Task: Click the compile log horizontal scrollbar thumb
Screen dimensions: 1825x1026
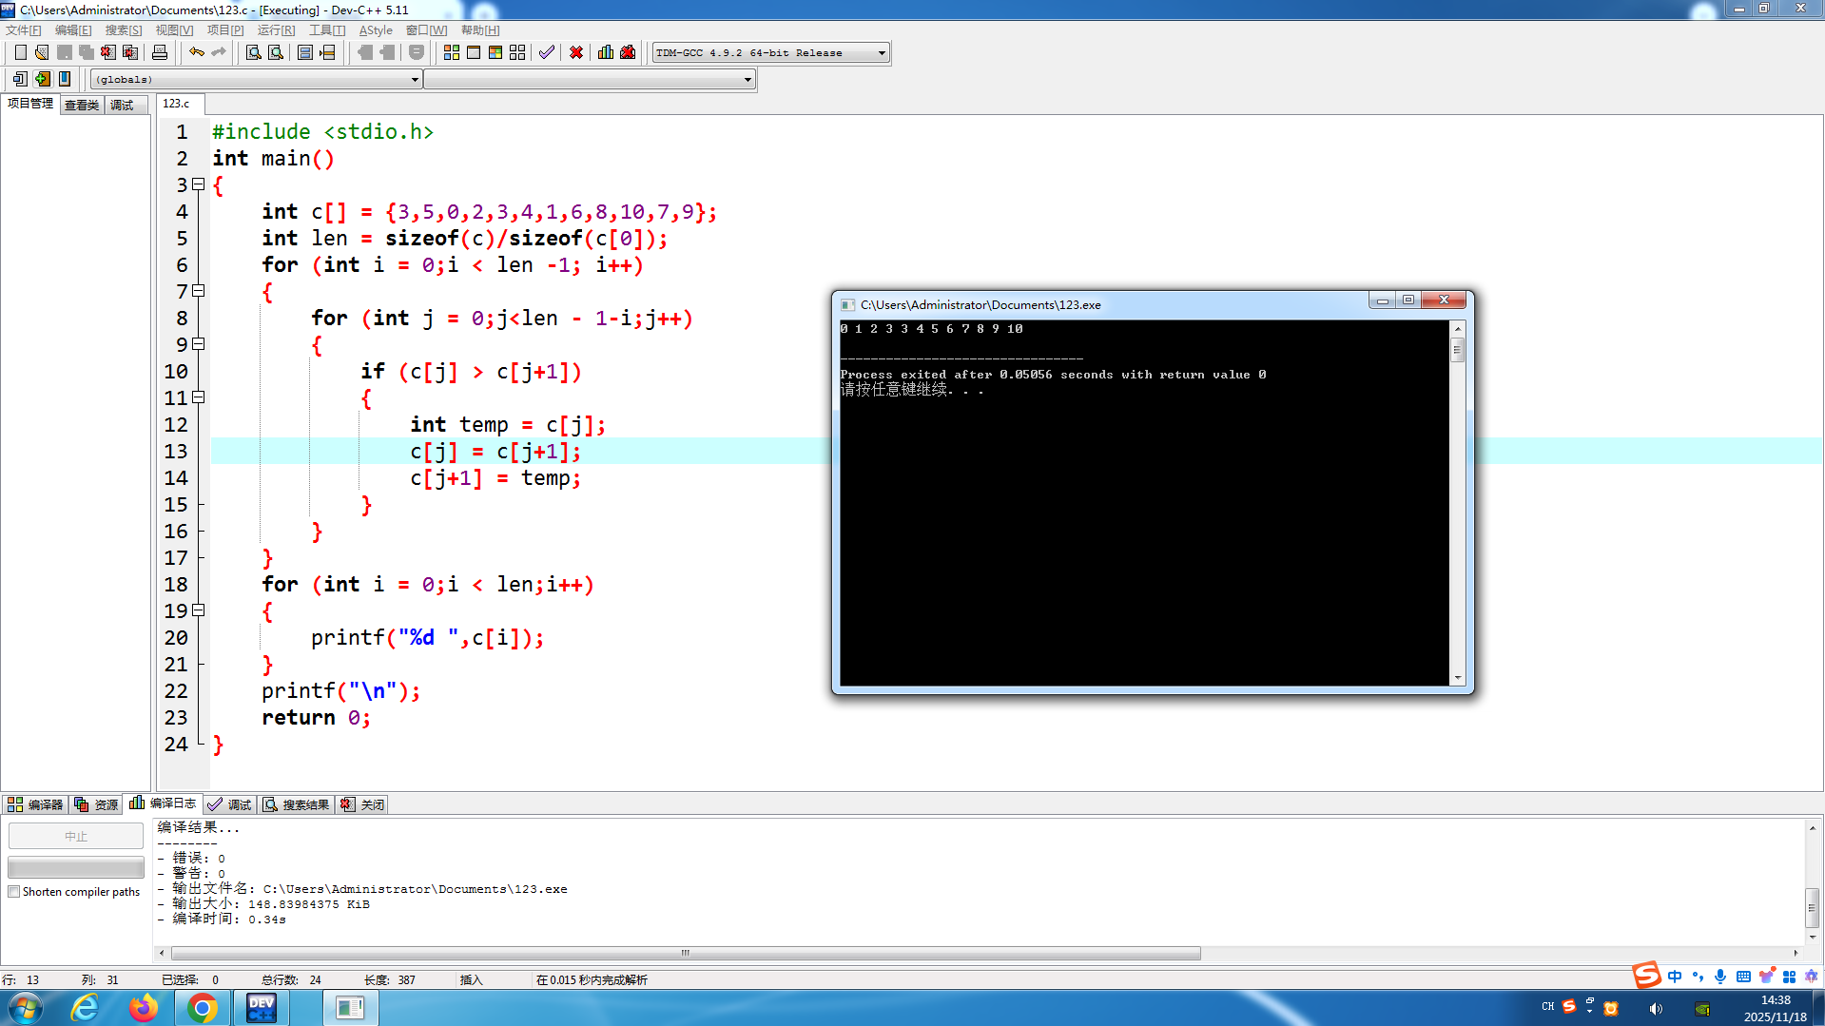Action: point(686,953)
